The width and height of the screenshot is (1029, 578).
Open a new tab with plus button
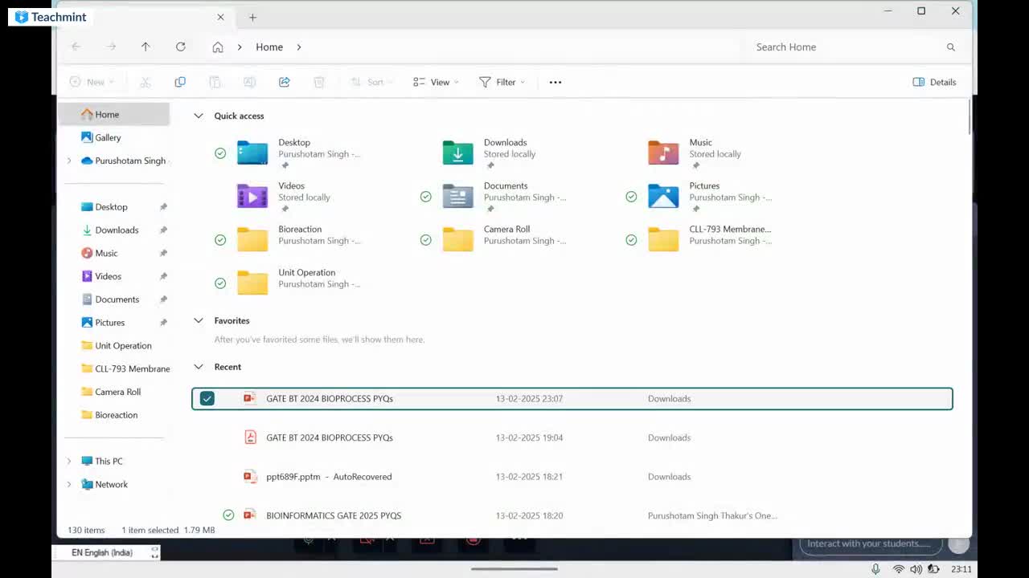pyautogui.click(x=252, y=17)
